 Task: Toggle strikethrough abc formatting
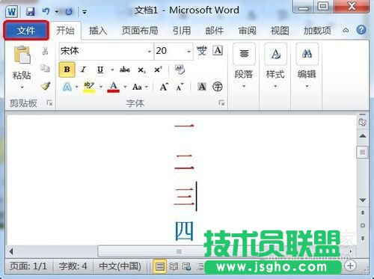pos(125,70)
